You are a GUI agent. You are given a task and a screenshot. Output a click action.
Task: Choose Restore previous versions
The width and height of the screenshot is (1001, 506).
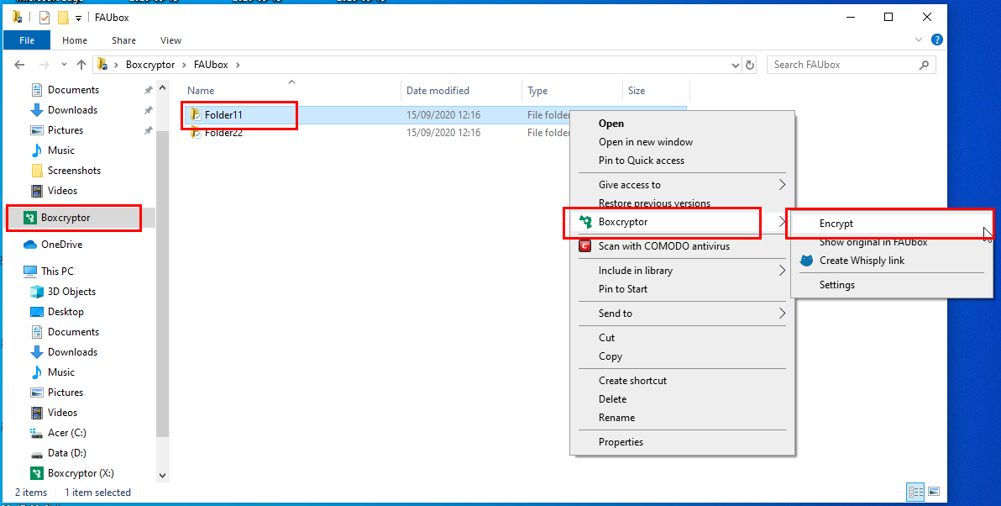(654, 203)
